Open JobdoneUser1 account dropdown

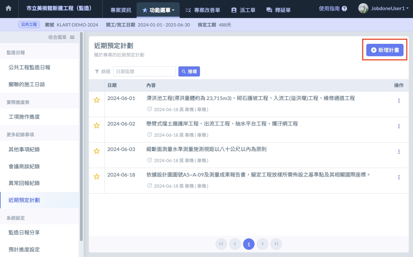[384, 9]
